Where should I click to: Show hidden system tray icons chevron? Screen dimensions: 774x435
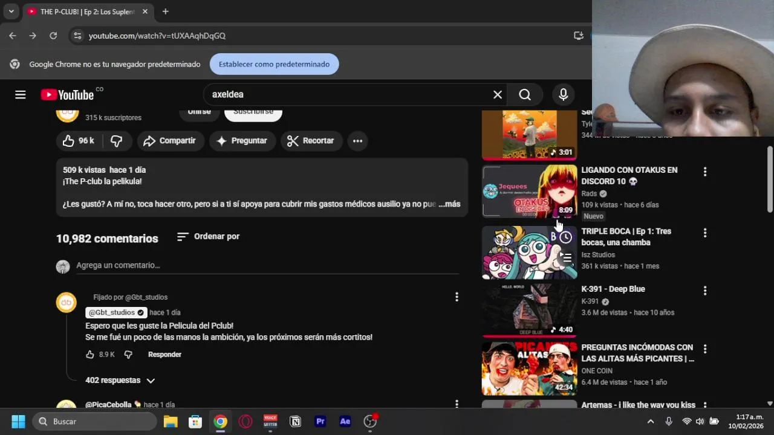[651, 422]
